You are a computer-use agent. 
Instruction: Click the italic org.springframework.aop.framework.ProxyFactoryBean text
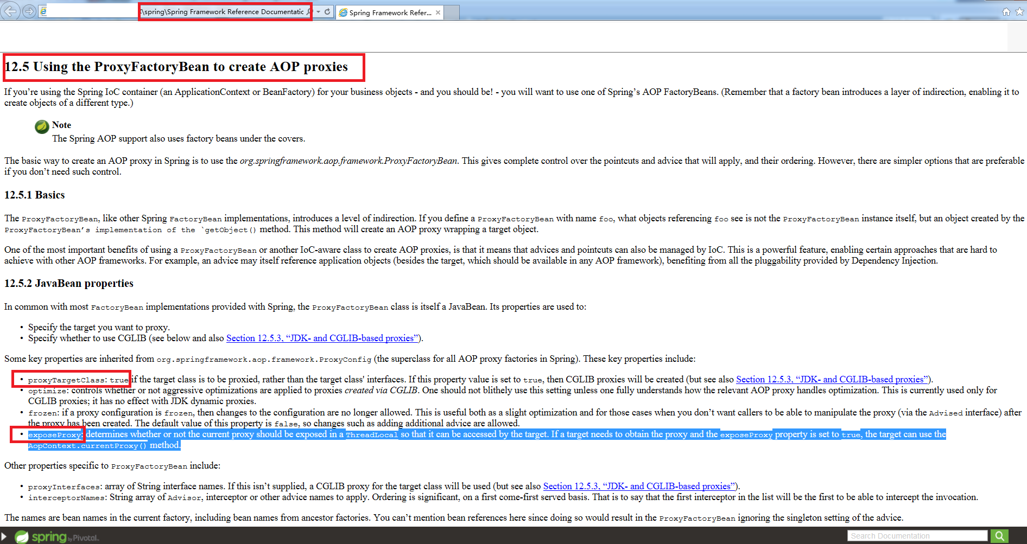348,161
